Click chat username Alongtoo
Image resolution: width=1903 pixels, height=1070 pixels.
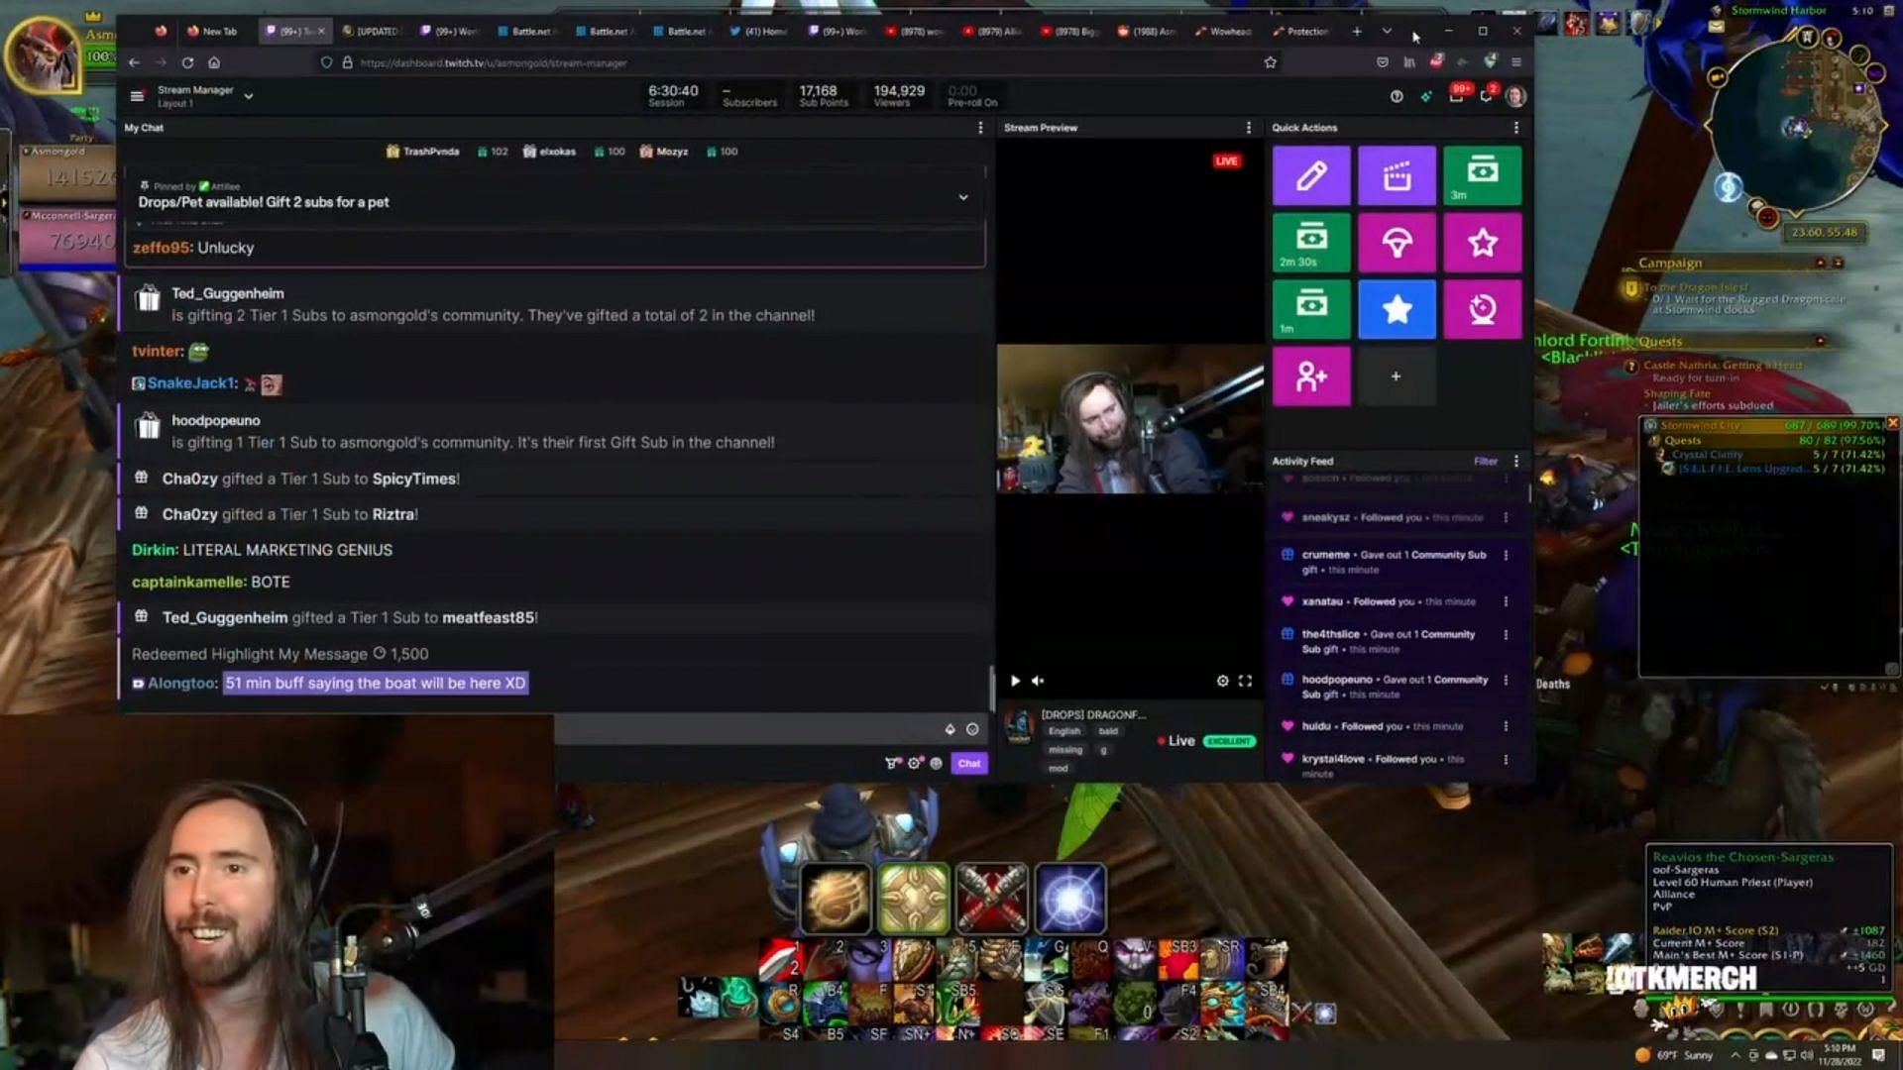[x=181, y=684]
